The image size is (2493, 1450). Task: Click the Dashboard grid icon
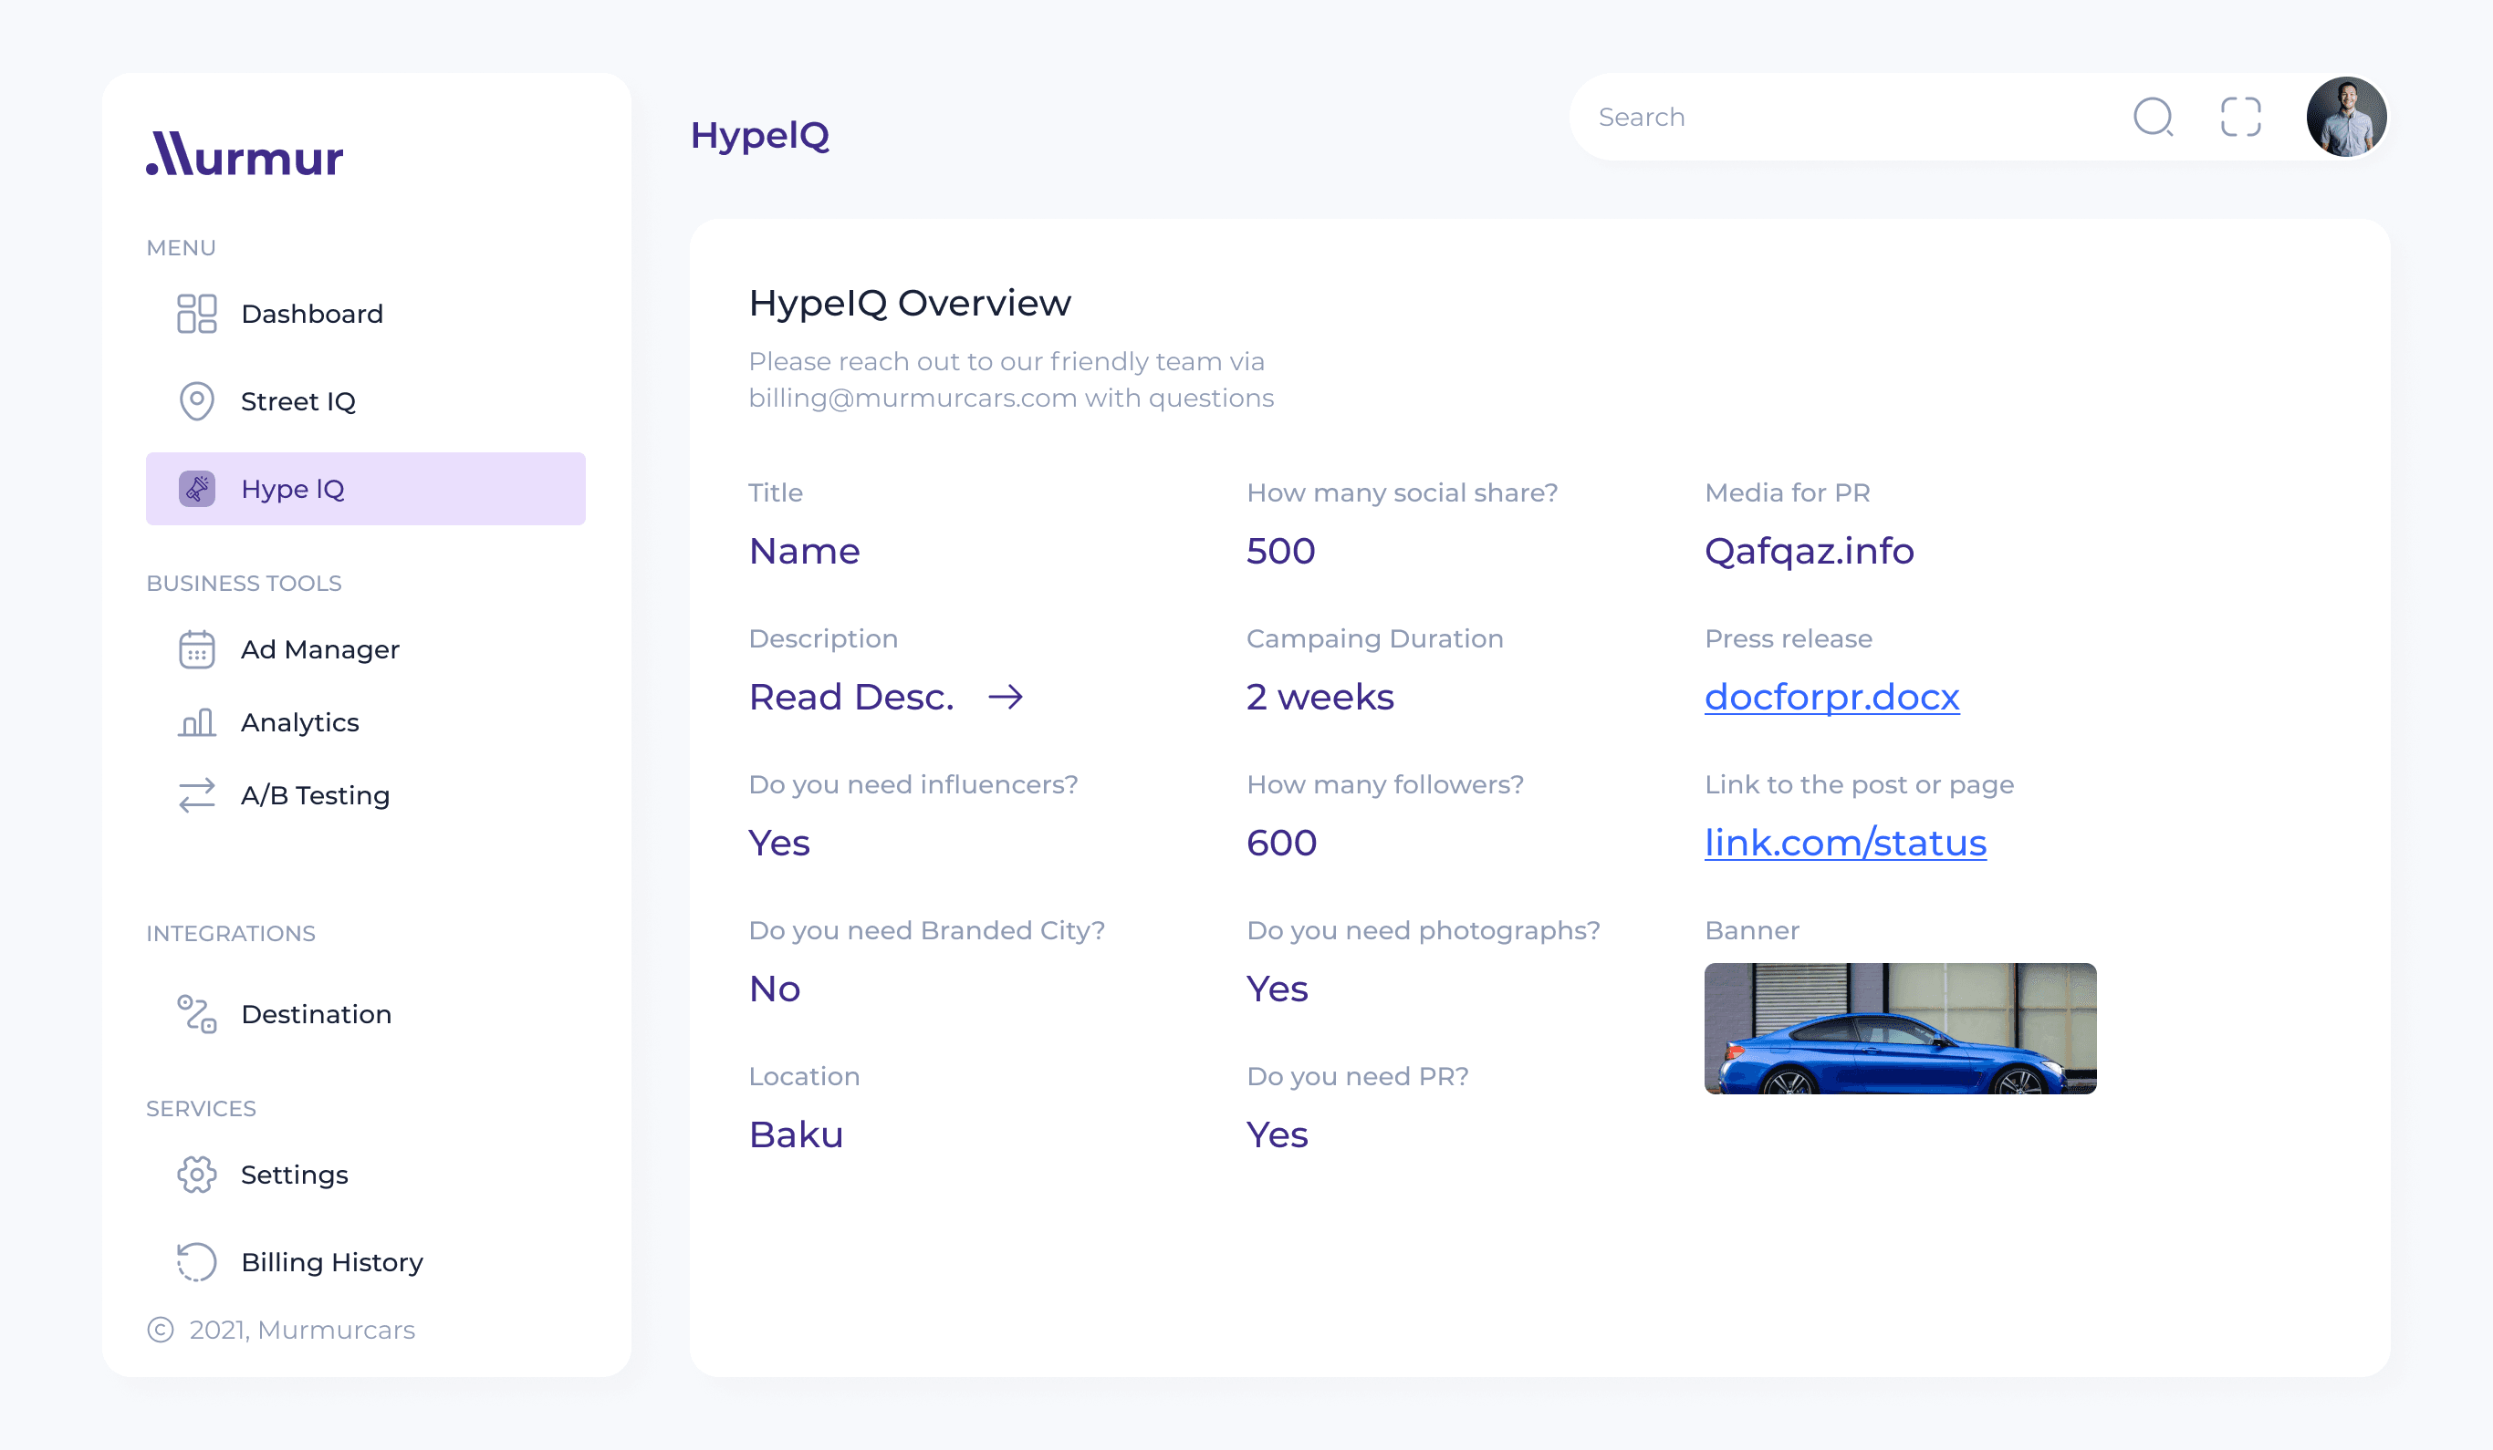tap(197, 314)
